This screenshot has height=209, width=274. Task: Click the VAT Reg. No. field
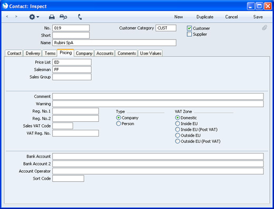[x=75, y=133]
